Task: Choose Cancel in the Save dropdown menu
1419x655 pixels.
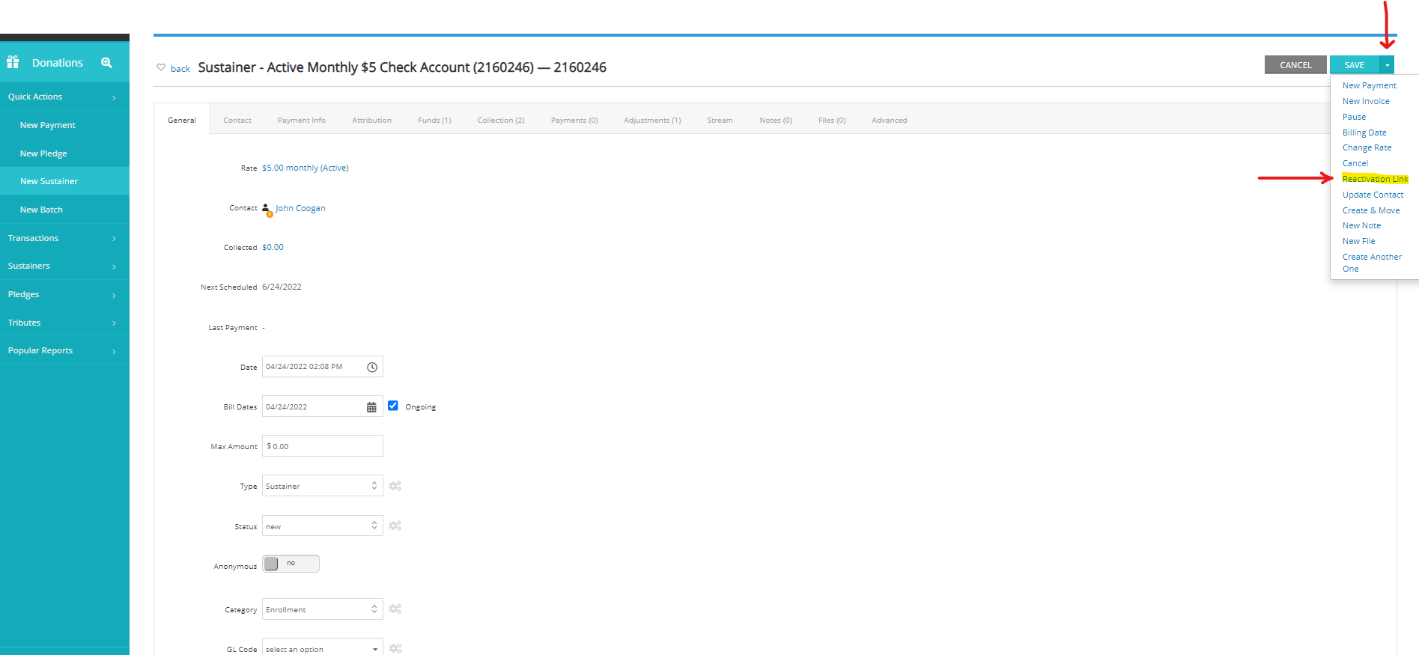Action: click(1355, 163)
